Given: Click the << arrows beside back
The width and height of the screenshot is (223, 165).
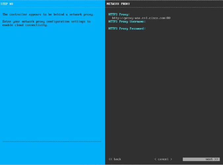Looking at the screenshot, I should 110,159.
